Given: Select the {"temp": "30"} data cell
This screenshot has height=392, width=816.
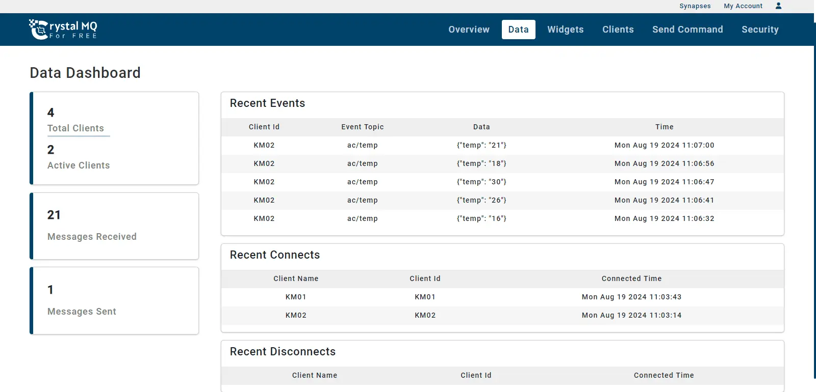Looking at the screenshot, I should pyautogui.click(x=481, y=182).
